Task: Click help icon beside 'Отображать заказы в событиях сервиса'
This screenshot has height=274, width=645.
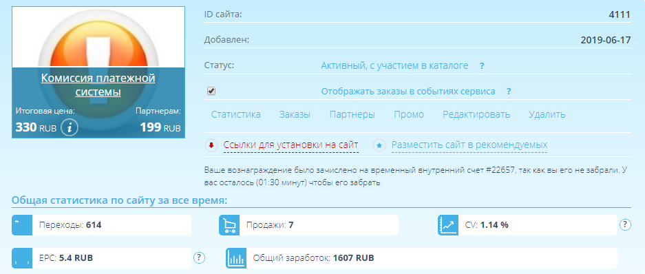Action: 509,92
